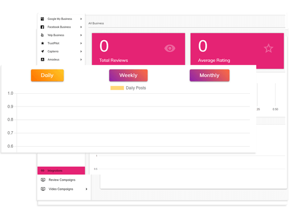Open the Facebook Business menu item
Viewport: 296px width, 214px height.
click(x=61, y=27)
